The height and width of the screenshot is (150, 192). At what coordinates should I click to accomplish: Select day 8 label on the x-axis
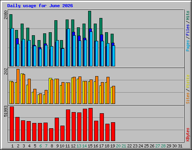pos(52,146)
